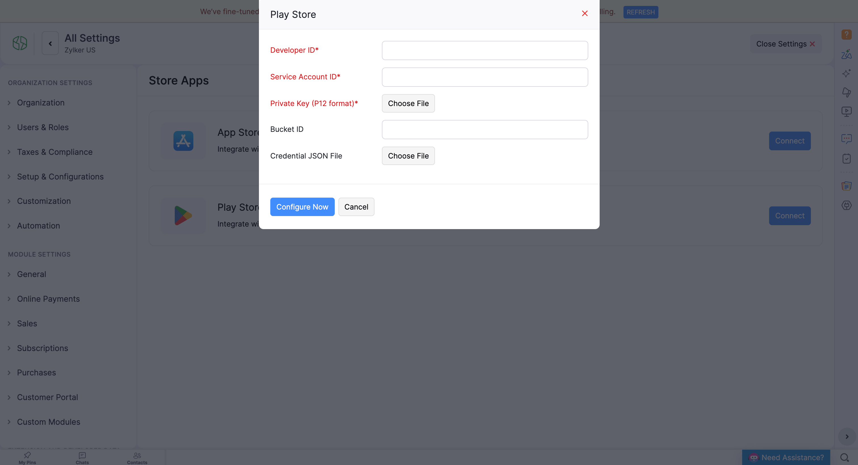Click the Play Store app icon
Image resolution: width=858 pixels, height=465 pixels.
pyautogui.click(x=183, y=216)
